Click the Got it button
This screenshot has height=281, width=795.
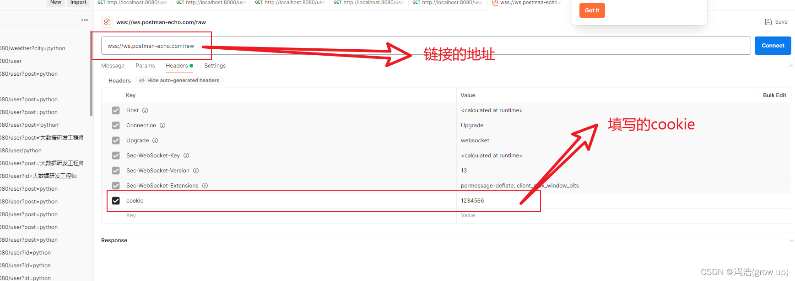pos(592,10)
